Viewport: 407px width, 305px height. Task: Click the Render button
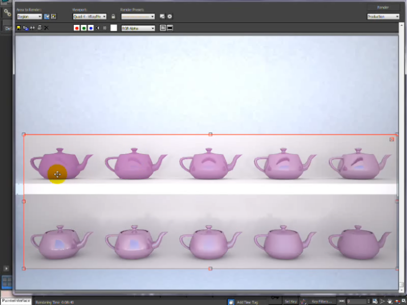[x=383, y=7]
